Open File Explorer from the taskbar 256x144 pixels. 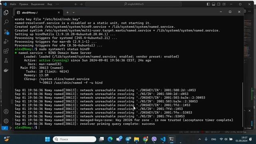[136, 139]
